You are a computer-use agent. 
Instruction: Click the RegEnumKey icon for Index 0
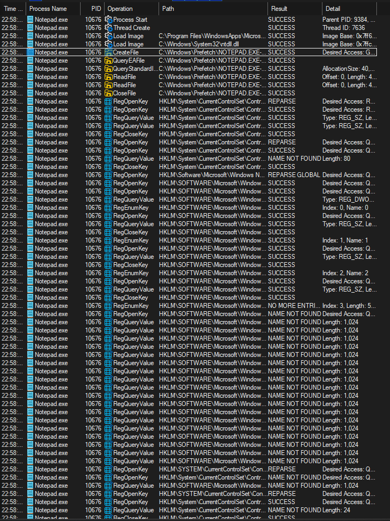(x=108, y=208)
